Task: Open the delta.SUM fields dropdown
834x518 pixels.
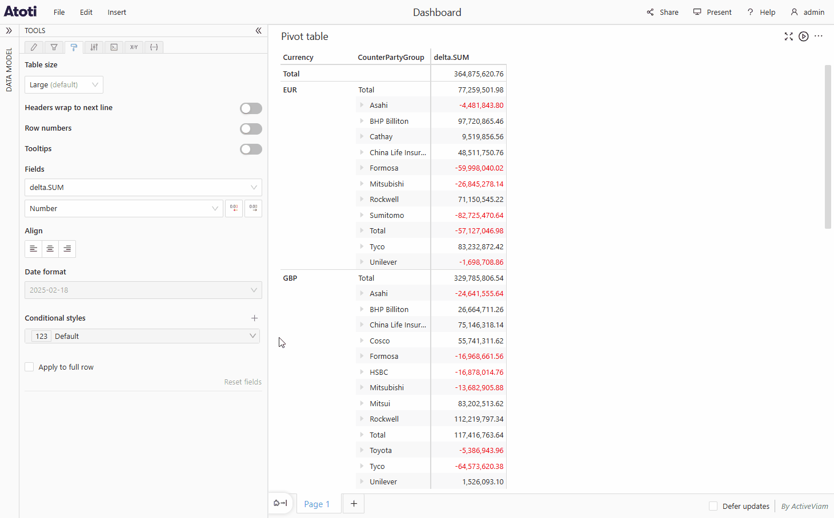Action: coord(143,187)
